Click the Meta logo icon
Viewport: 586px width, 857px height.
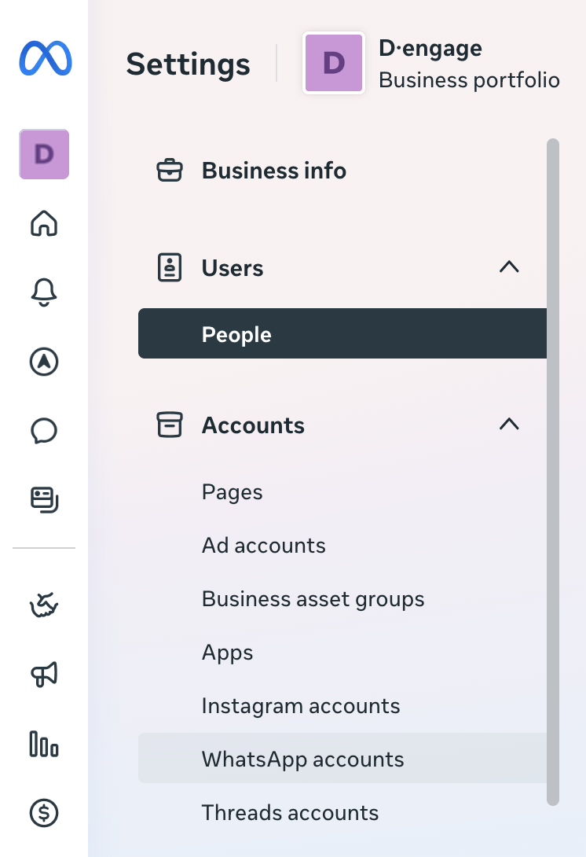click(x=46, y=58)
